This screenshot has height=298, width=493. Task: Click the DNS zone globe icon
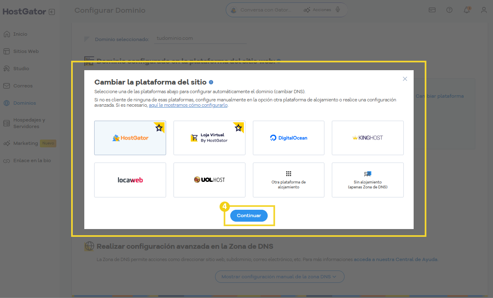pyautogui.click(x=89, y=246)
